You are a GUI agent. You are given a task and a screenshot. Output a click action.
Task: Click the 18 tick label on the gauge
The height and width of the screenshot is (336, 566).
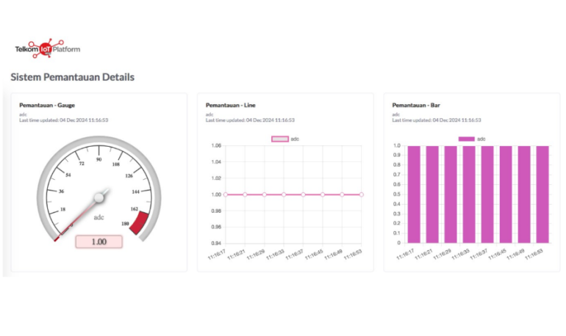(x=62, y=209)
